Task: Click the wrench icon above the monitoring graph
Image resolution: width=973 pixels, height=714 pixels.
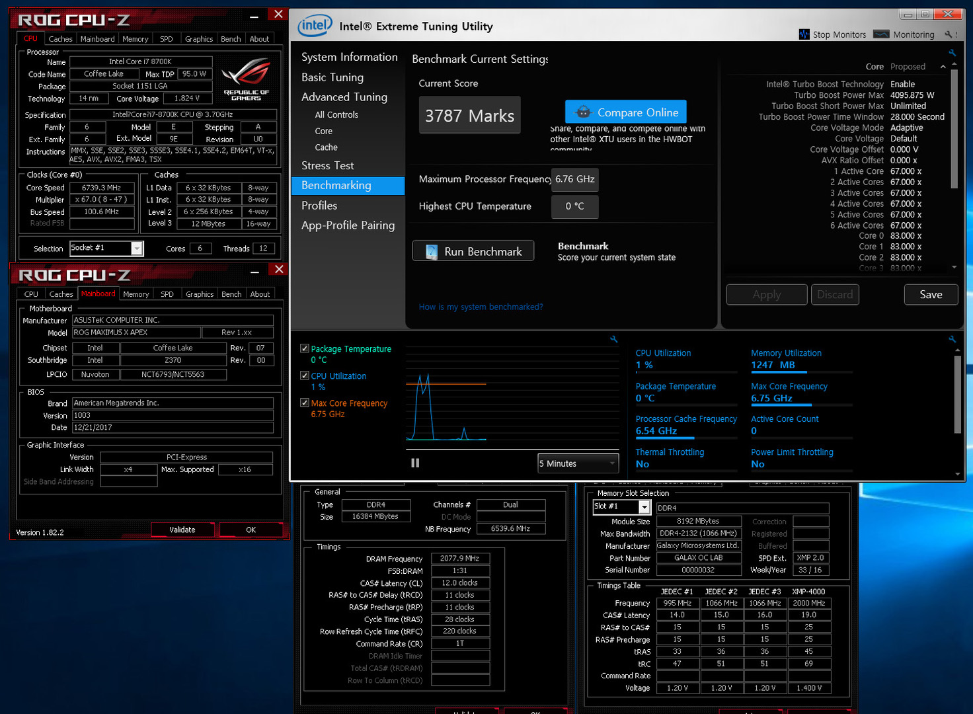Action: pyautogui.click(x=613, y=339)
